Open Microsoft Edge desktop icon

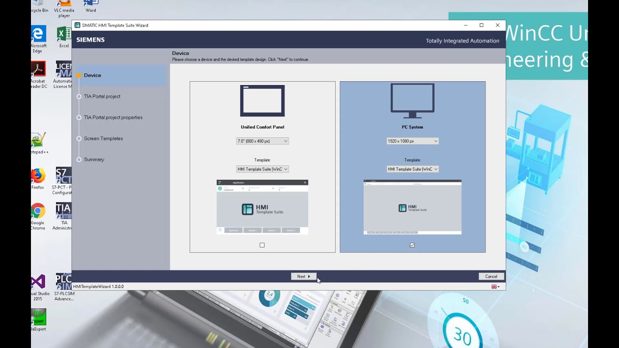tap(38, 39)
